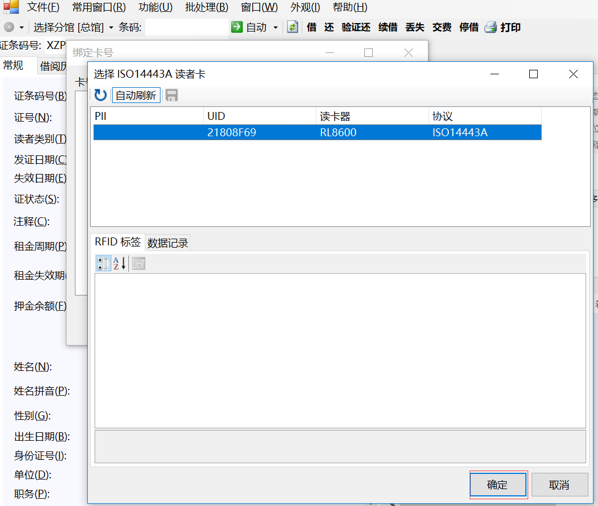Click the gray circular X icon in main toolbar
The image size is (598, 506).
tap(9, 27)
